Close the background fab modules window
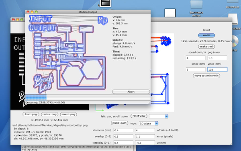 click(x=13, y=20)
